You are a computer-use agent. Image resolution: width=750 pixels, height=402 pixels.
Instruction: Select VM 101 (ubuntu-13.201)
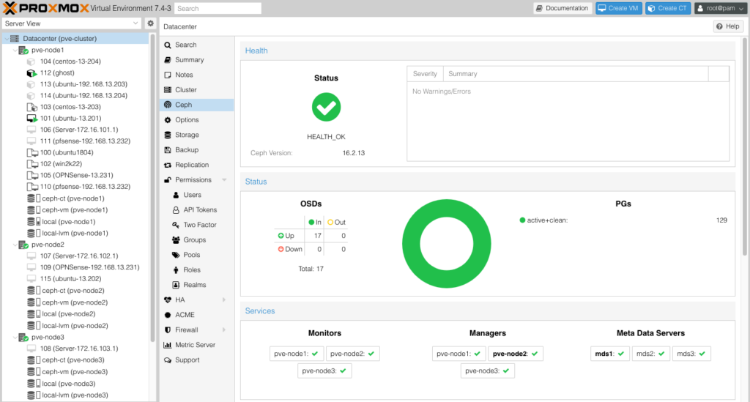(70, 118)
